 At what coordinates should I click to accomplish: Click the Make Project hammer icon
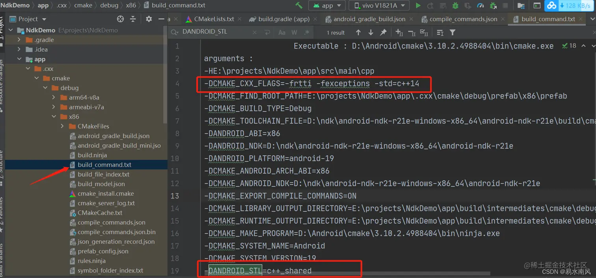pos(299,6)
